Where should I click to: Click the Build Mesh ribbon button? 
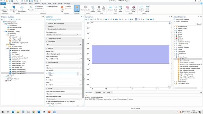tap(99, 9)
